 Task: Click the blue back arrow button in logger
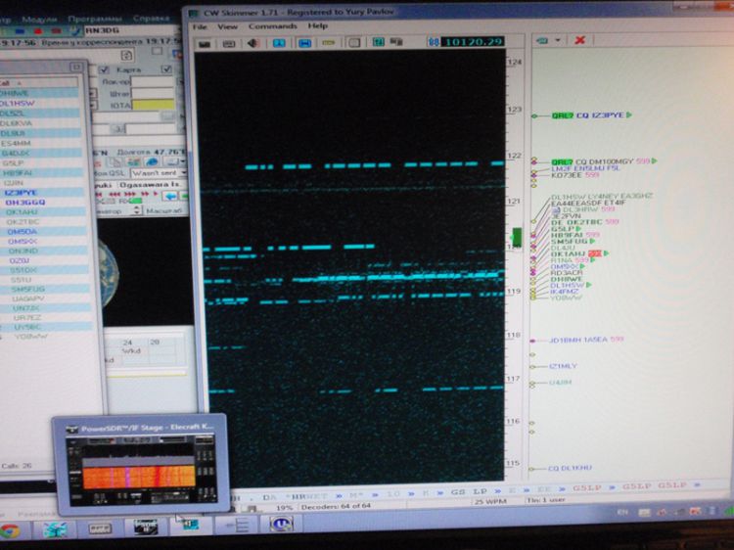click(170, 196)
